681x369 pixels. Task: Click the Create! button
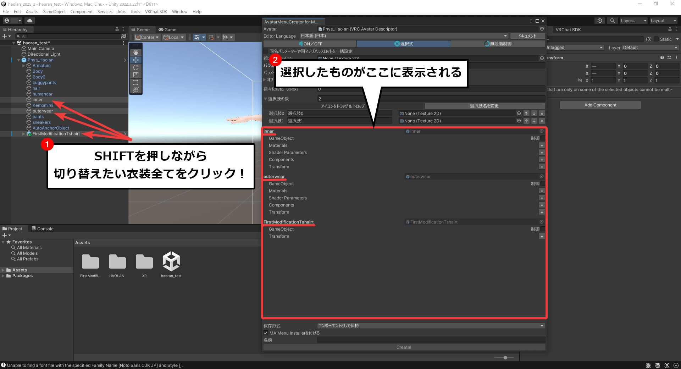coord(404,347)
